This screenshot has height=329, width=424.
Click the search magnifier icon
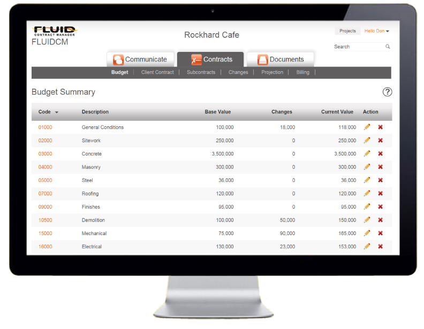[388, 47]
